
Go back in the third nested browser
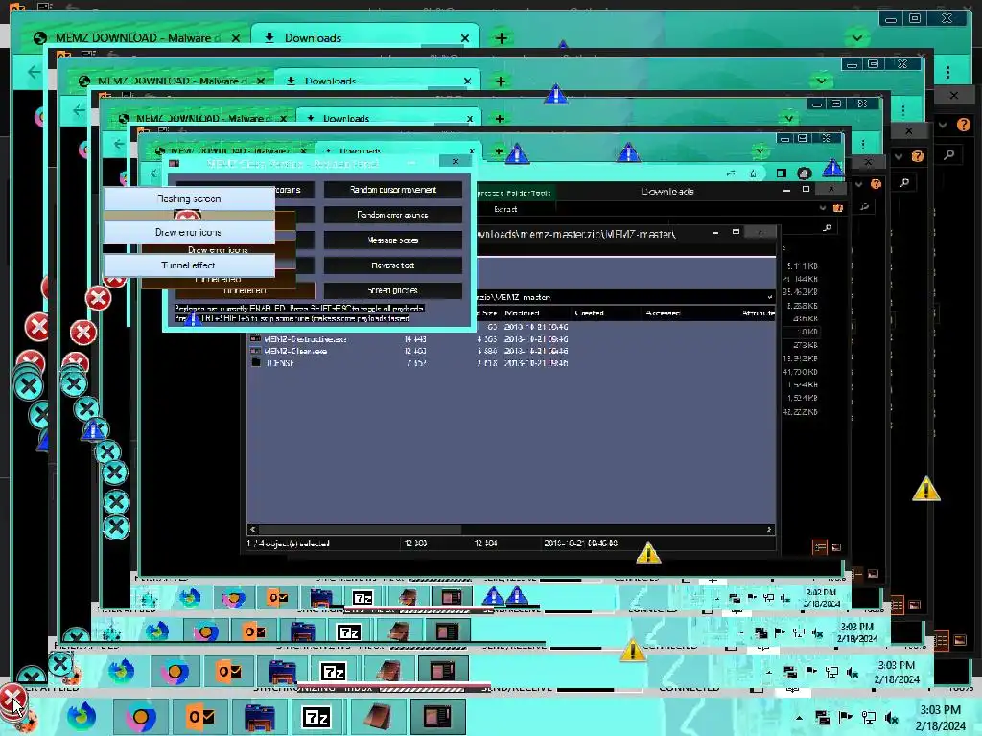(x=119, y=144)
